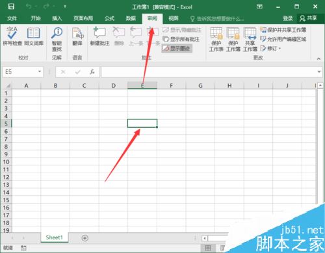Open the 修订 track changes dropdown
The width and height of the screenshot is (325, 253).
tap(270, 48)
